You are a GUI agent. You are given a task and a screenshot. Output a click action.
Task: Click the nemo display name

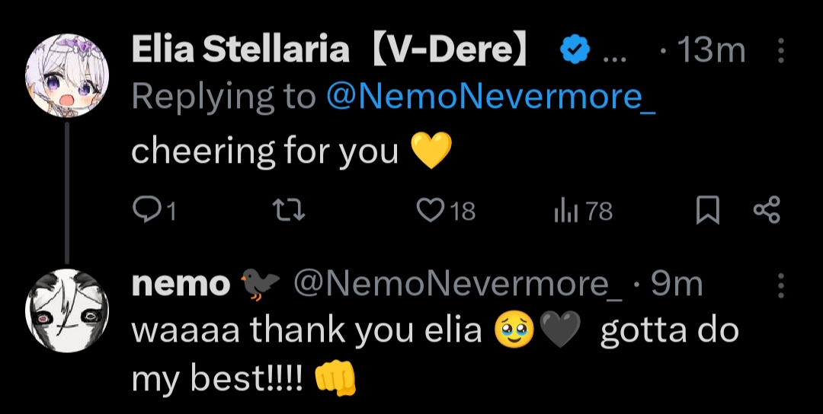click(x=181, y=285)
